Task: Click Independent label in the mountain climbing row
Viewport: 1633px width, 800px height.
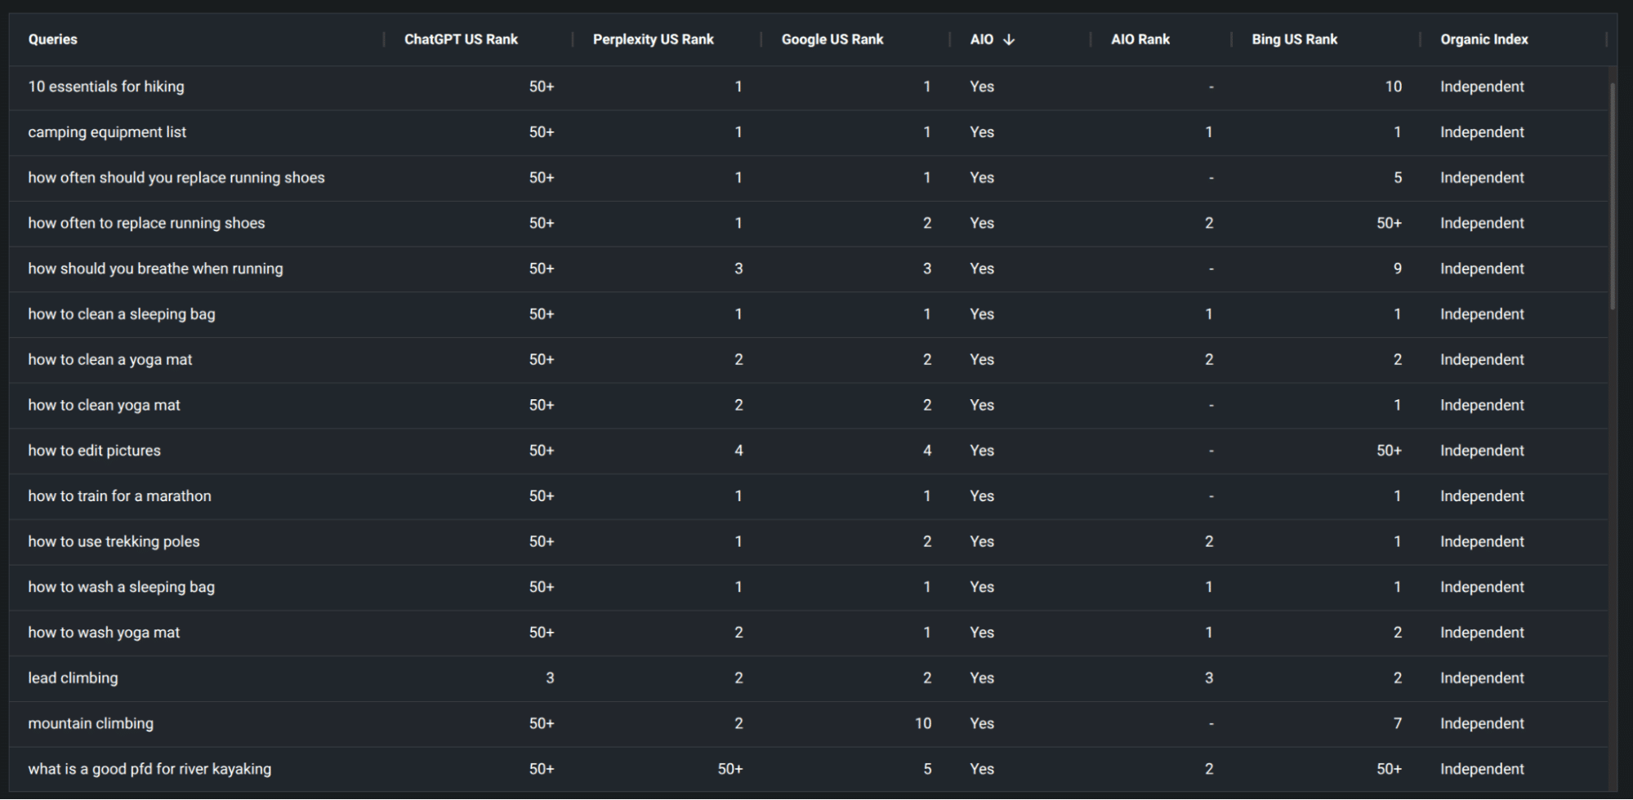Action: click(1482, 723)
